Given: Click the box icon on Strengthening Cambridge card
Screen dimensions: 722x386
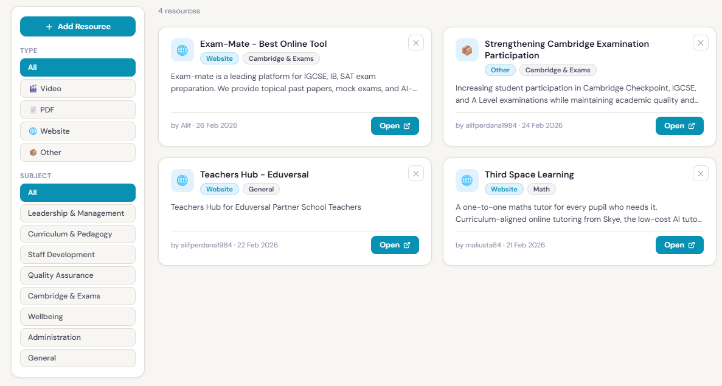Looking at the screenshot, I should 467,50.
